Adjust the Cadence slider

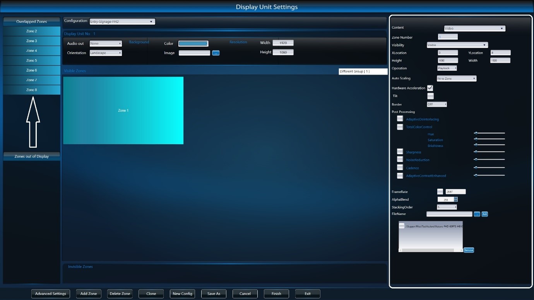pyautogui.click(x=489, y=167)
